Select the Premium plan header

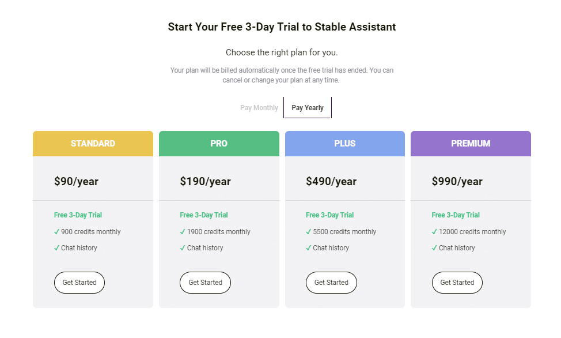pos(471,143)
